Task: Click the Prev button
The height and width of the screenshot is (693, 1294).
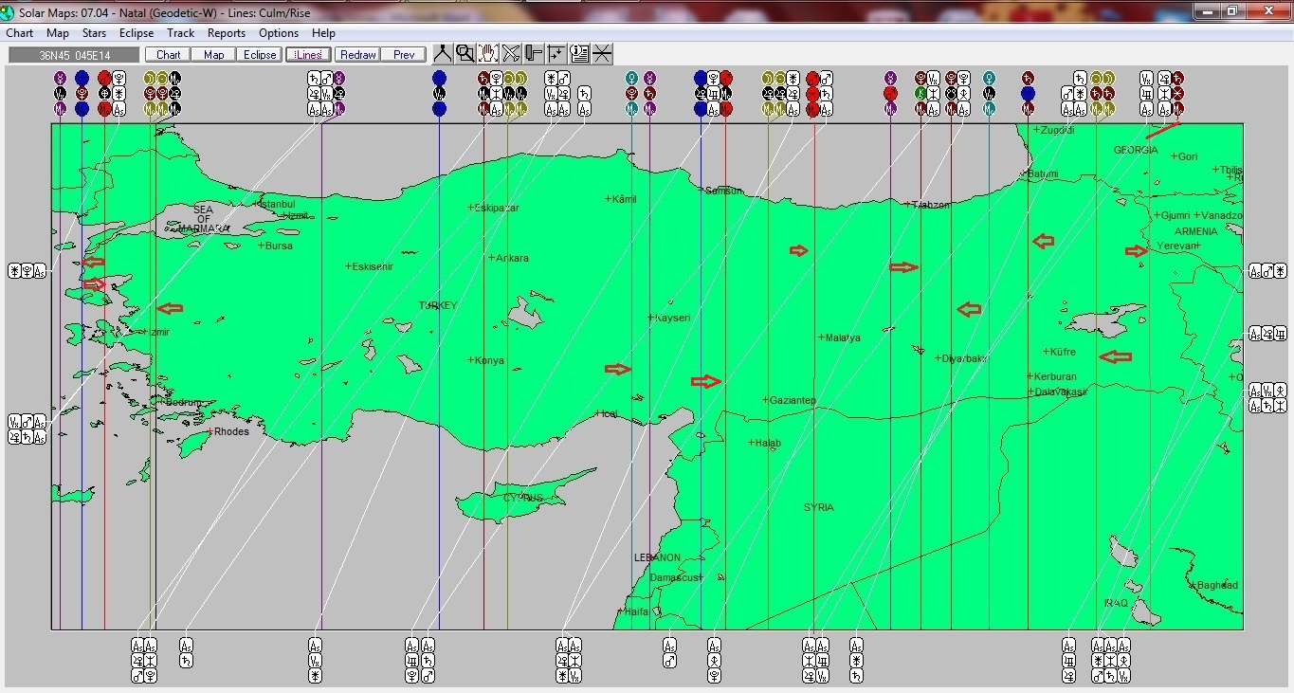Action: [404, 54]
